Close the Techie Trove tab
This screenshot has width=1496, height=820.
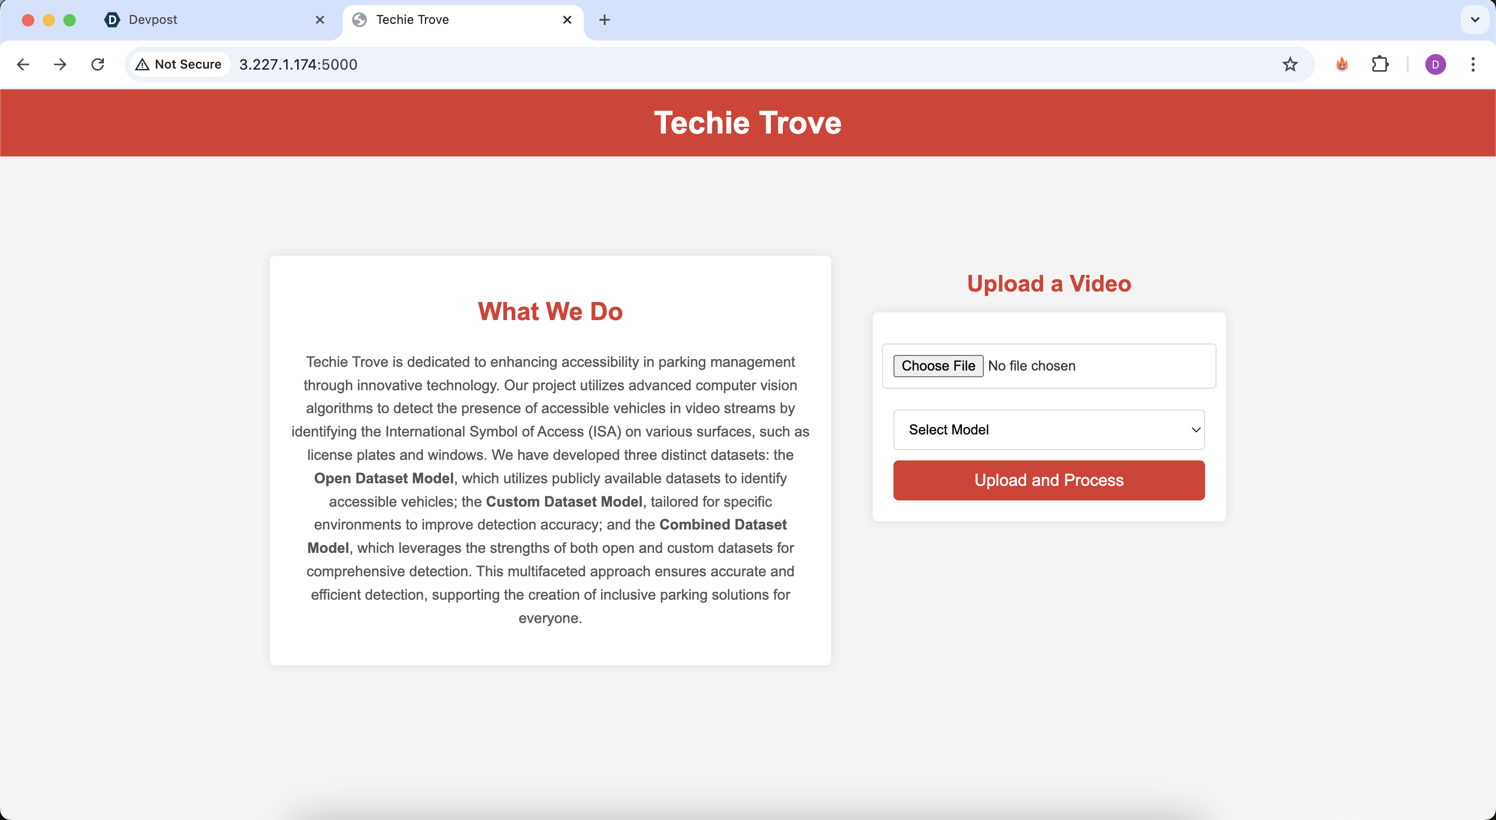click(567, 20)
